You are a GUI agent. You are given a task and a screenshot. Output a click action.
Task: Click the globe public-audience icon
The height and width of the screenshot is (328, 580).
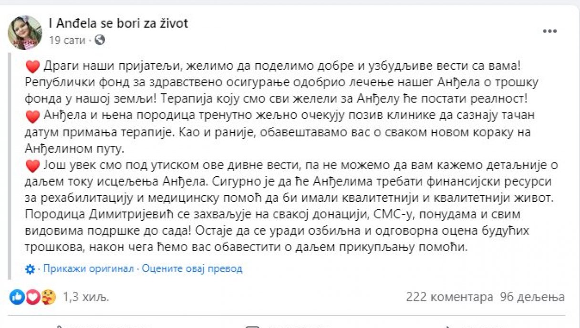[101, 41]
